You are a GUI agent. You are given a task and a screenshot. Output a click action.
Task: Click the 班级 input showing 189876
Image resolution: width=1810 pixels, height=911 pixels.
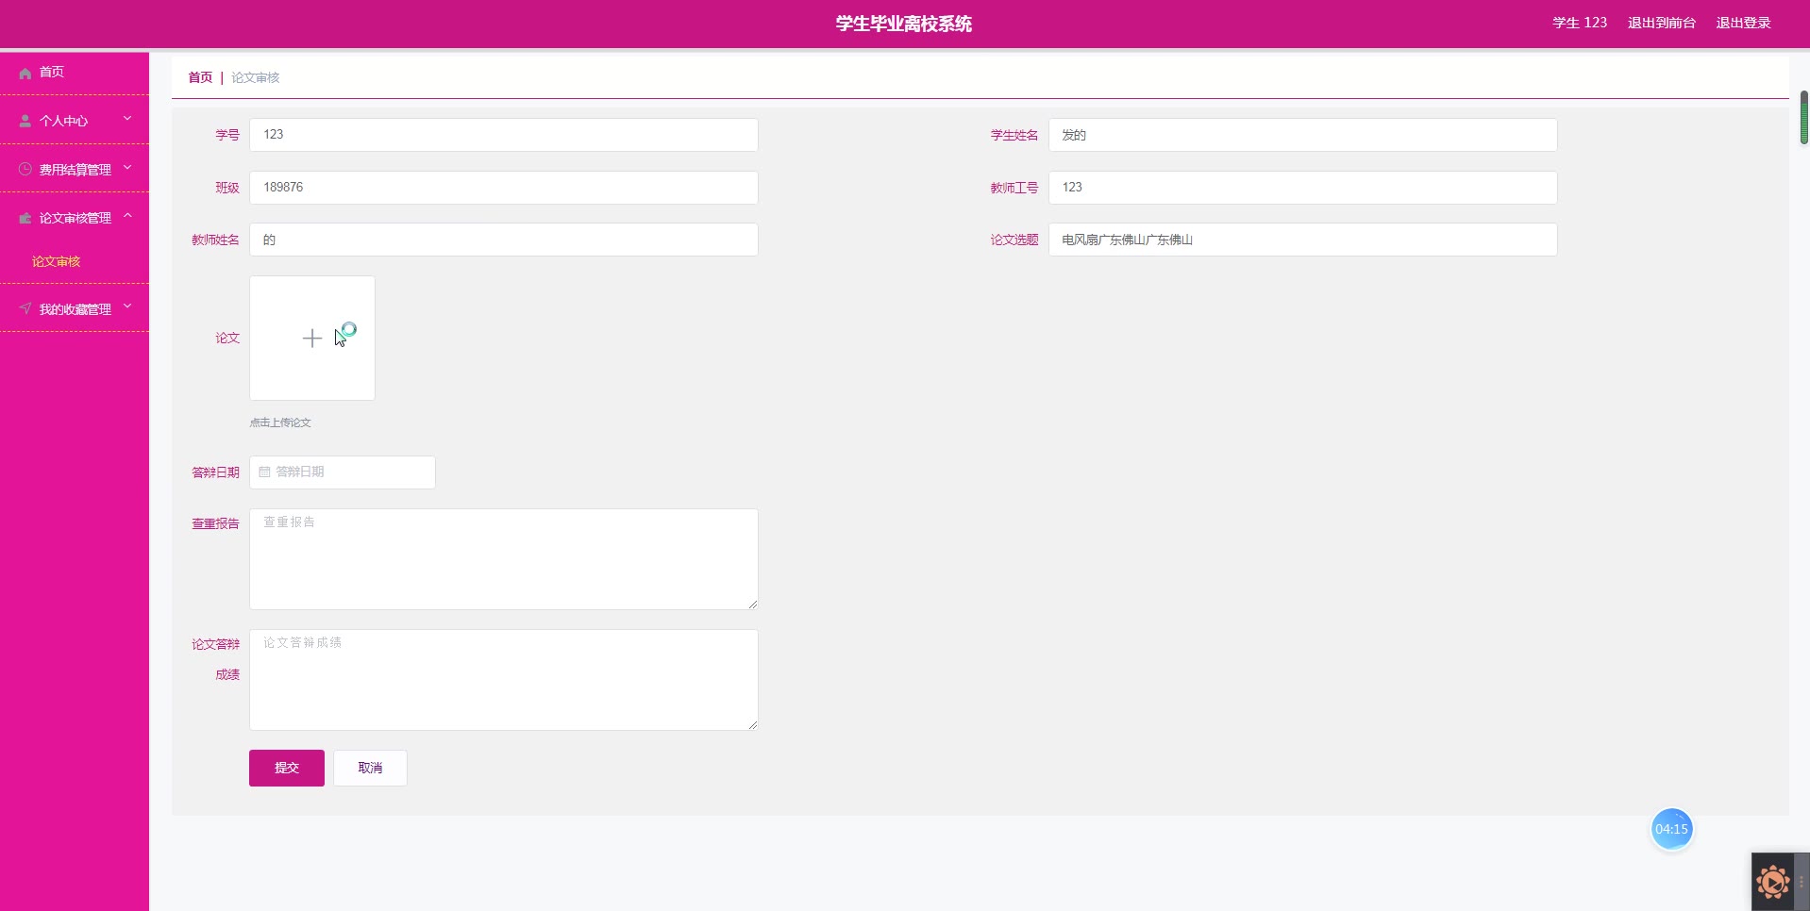click(x=504, y=188)
